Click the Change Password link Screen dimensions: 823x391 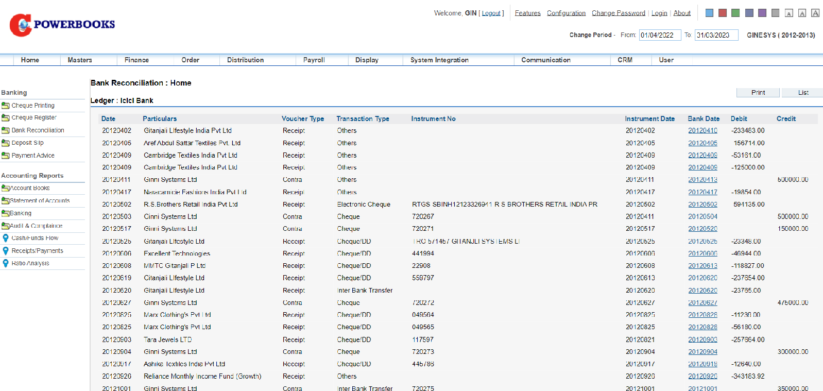click(618, 13)
